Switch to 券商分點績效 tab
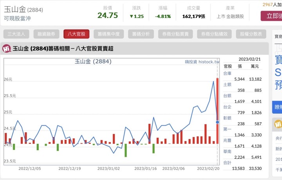Viewport: 282px width, 180px height. coord(214,34)
